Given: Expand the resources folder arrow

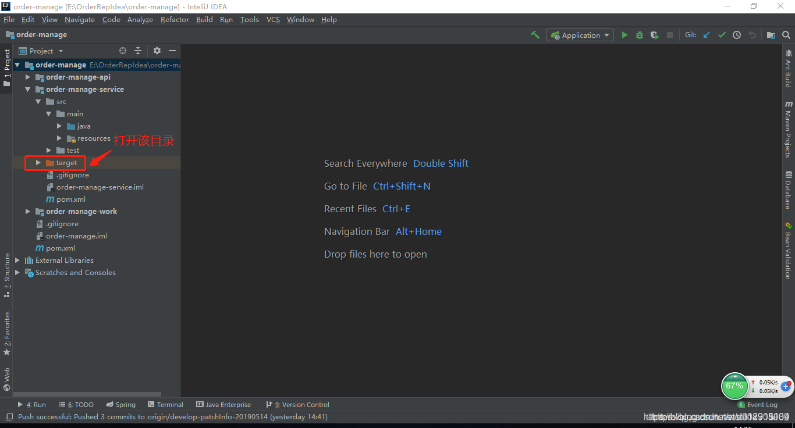Looking at the screenshot, I should pos(59,138).
